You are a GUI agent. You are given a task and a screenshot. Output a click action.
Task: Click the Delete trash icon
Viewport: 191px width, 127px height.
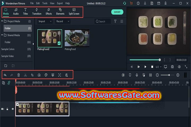19,75
